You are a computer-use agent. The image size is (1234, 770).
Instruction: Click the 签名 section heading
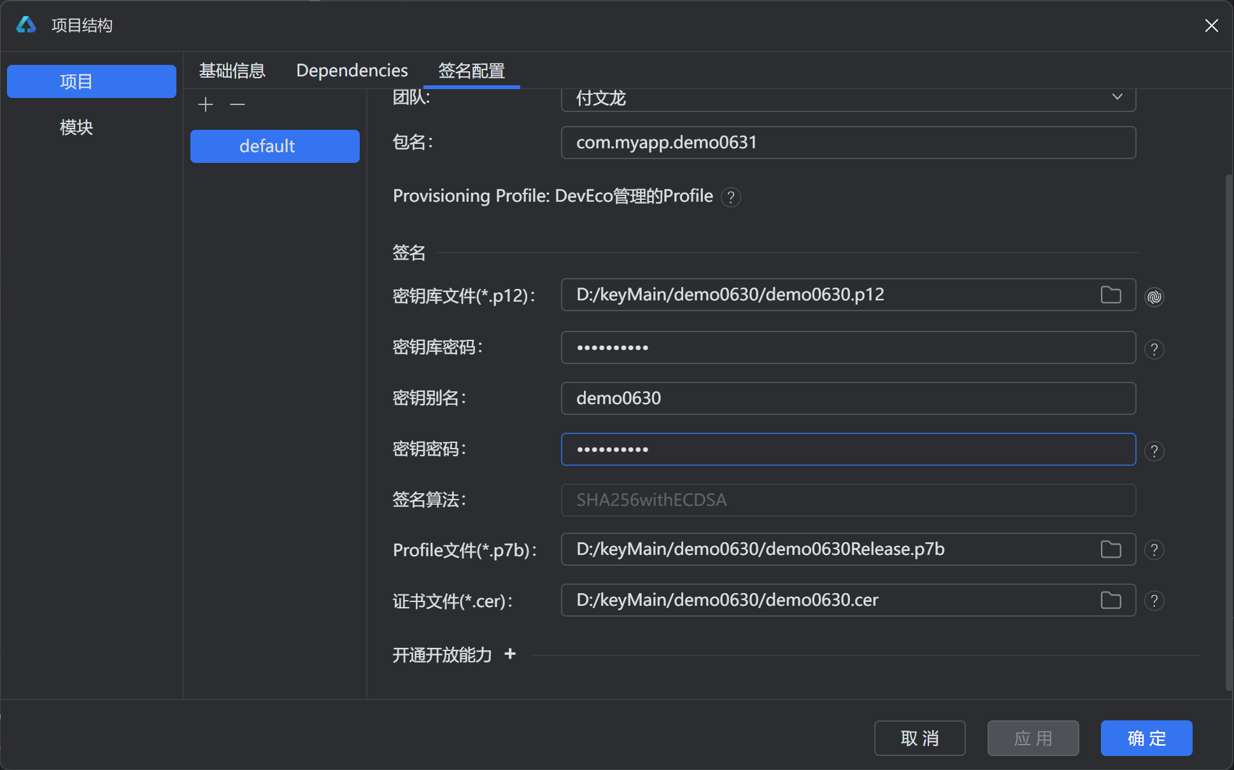click(x=409, y=253)
